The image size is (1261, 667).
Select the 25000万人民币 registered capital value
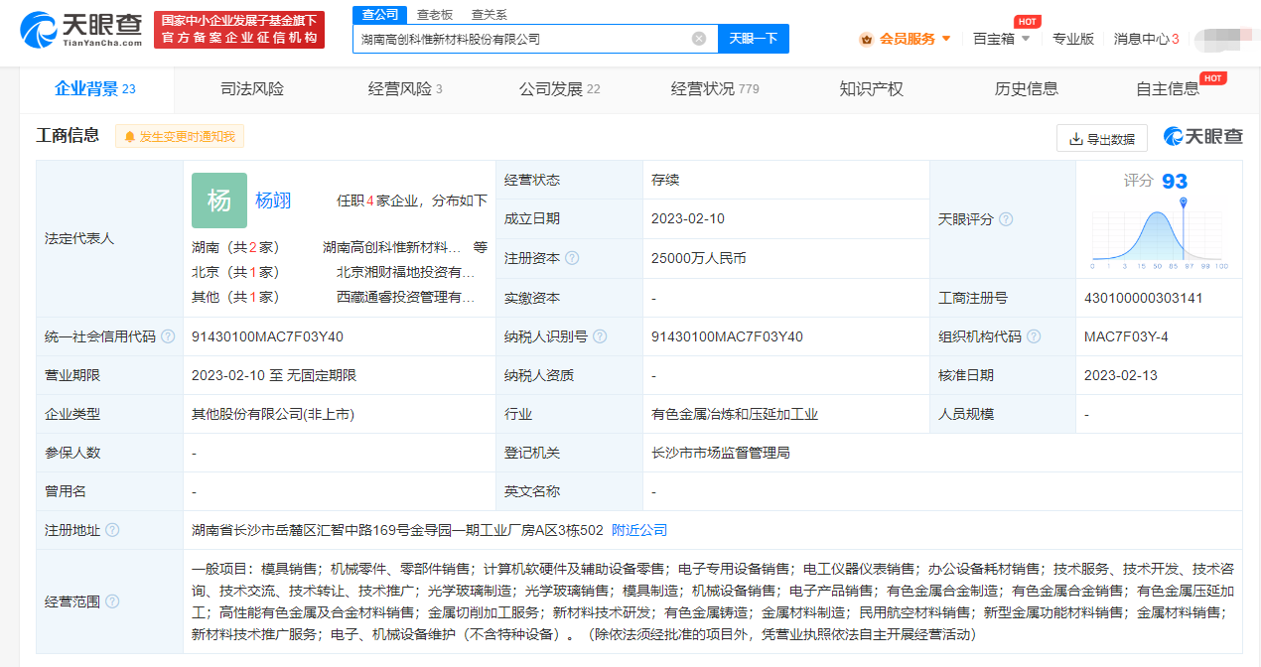pos(698,258)
